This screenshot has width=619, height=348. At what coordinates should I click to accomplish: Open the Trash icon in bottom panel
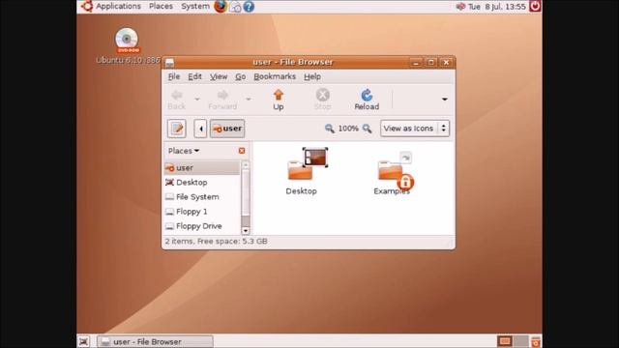tap(535, 341)
